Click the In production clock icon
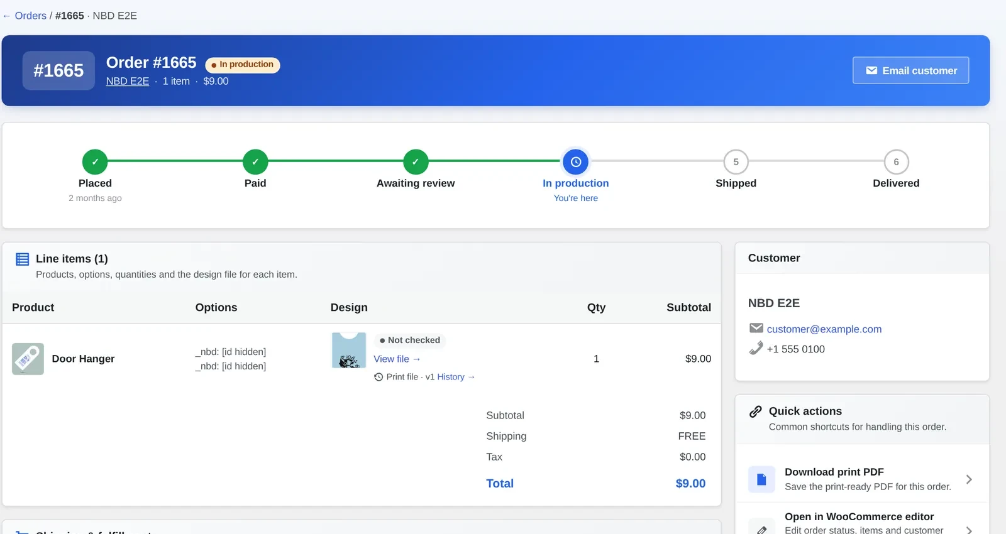 pos(576,161)
